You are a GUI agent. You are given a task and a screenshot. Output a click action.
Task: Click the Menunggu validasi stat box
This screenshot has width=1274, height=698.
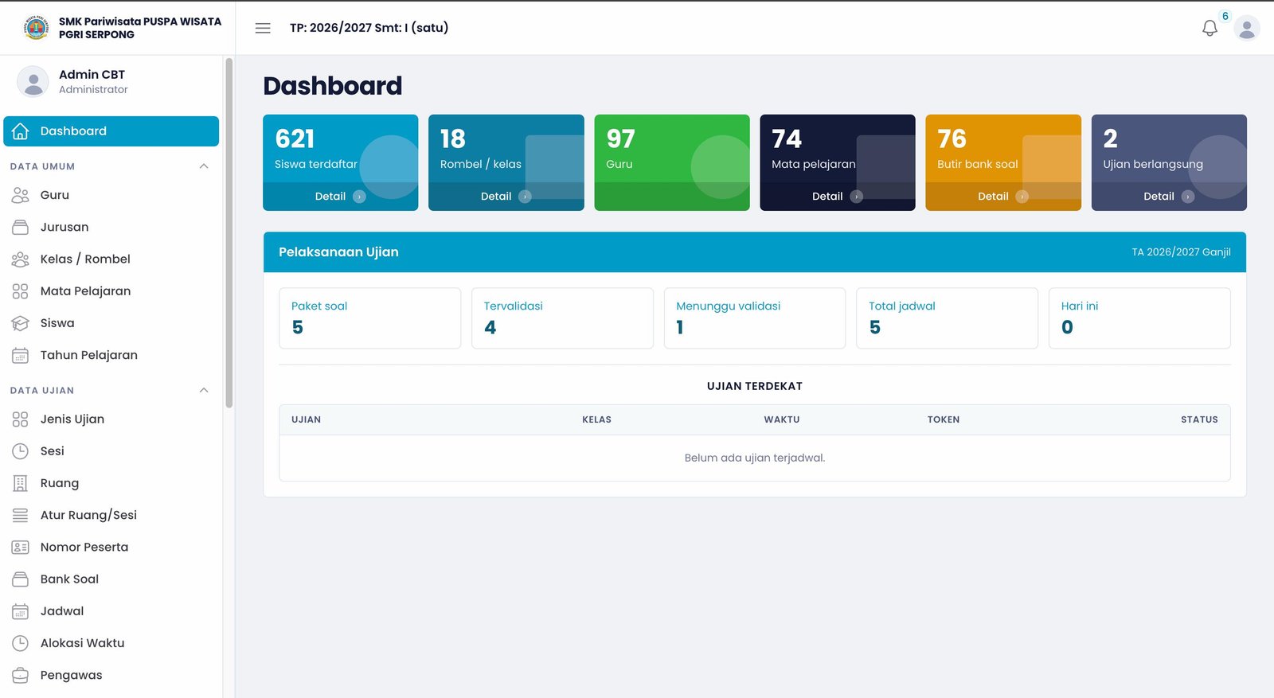(755, 318)
